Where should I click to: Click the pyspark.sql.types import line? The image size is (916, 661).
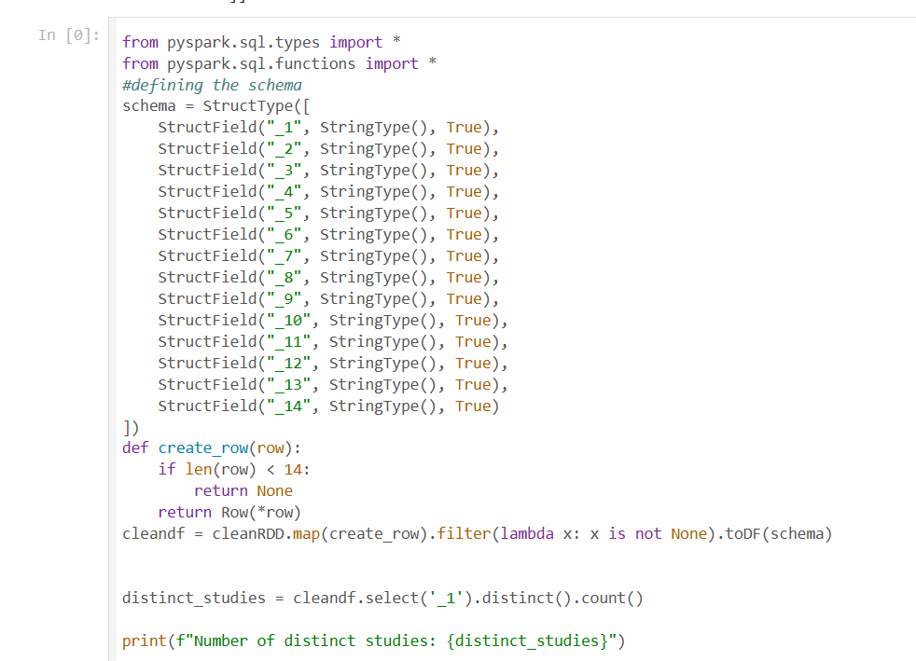[x=261, y=43]
